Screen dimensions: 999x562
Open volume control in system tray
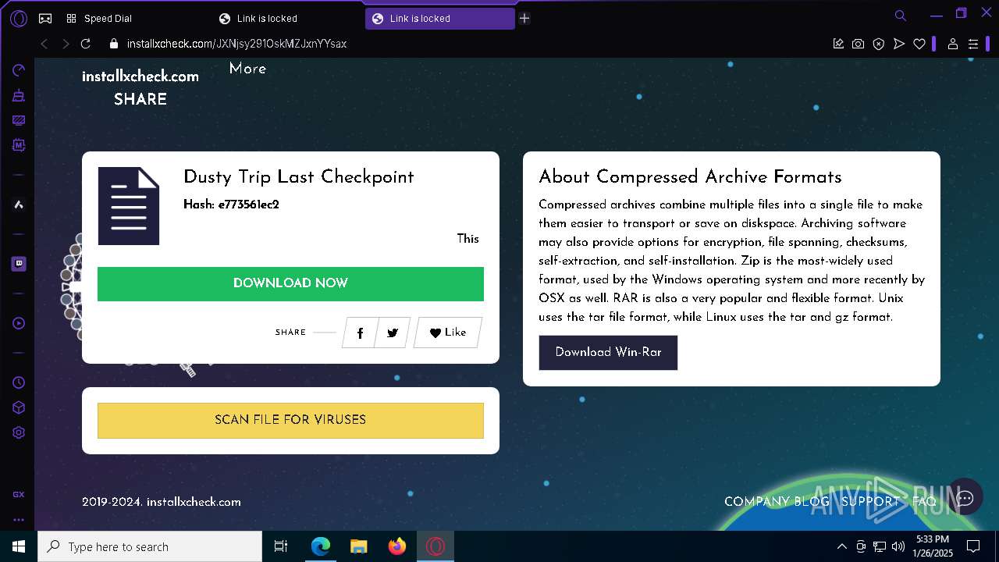[x=898, y=546]
